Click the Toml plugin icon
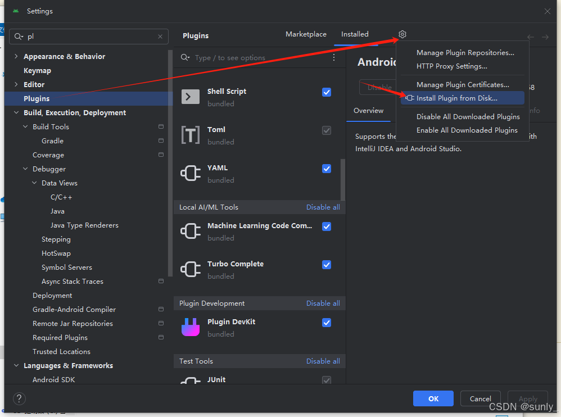 191,135
